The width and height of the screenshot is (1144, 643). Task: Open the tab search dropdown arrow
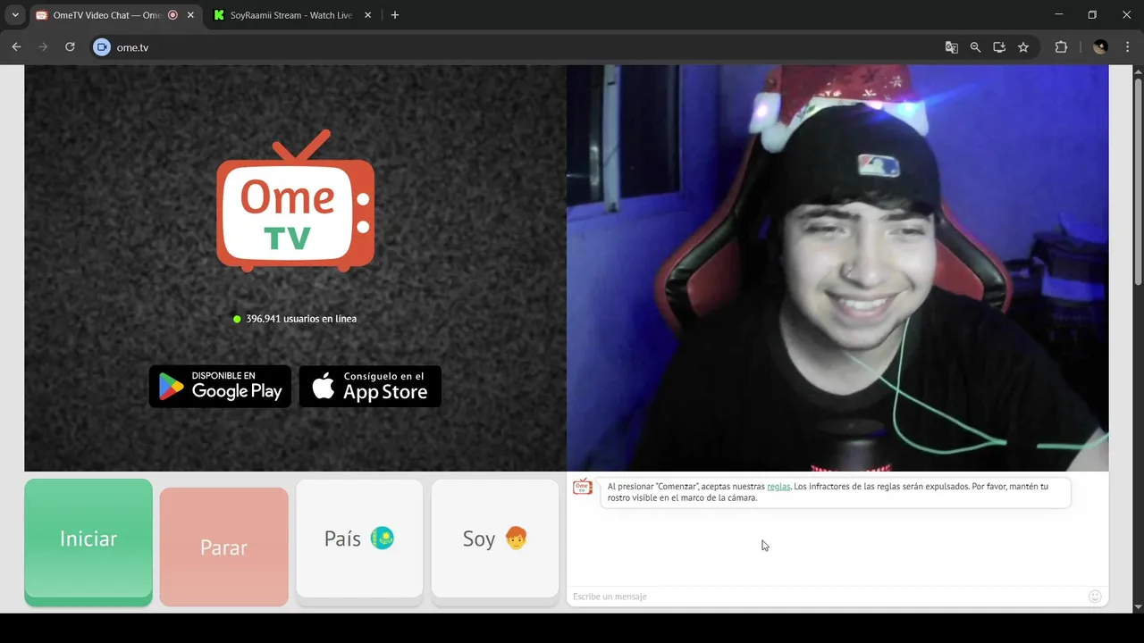15,15
